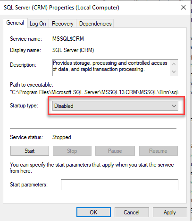Screen dimensions: 192x221
Task: Click the 'SQL Server (CRM)' display name value
Action: coord(73,50)
